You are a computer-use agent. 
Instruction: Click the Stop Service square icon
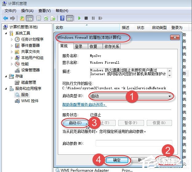[86, 18]
